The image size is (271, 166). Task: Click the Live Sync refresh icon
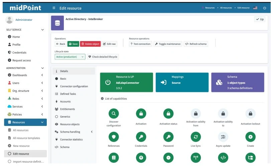(195, 137)
